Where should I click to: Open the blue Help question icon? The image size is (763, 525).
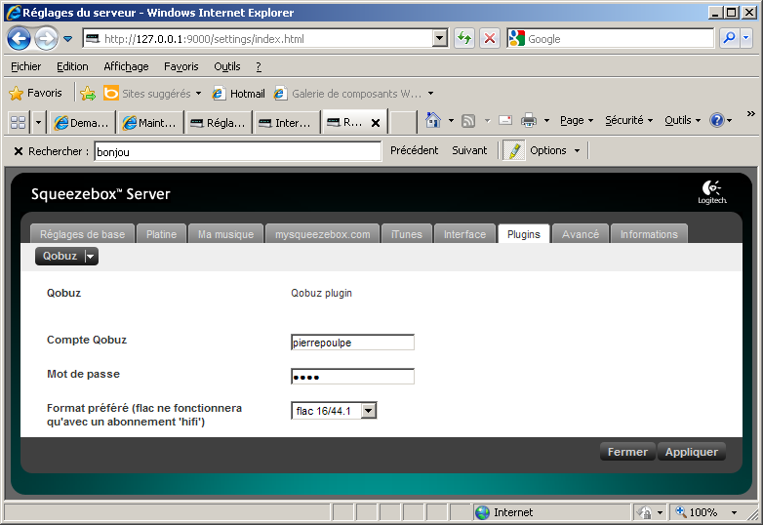click(717, 120)
